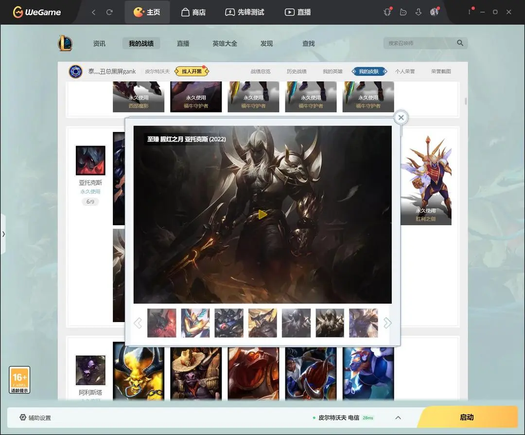Image resolution: width=525 pixels, height=435 pixels.
Task: Open the red infernal Alistar skin card
Action: pos(253,373)
